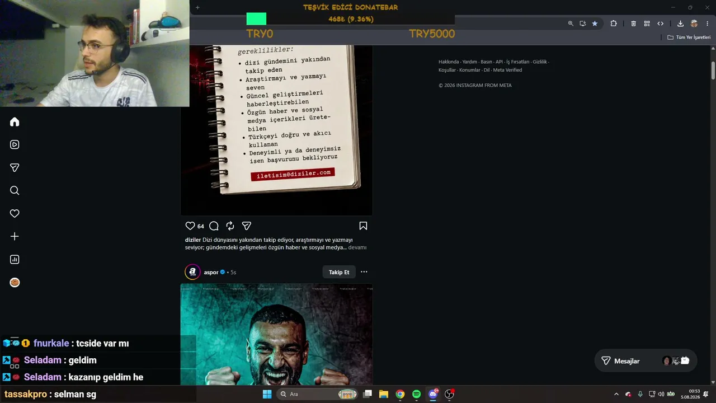The width and height of the screenshot is (716, 403).
Task: Open File Explorer from the taskbar
Action: pyautogui.click(x=384, y=394)
